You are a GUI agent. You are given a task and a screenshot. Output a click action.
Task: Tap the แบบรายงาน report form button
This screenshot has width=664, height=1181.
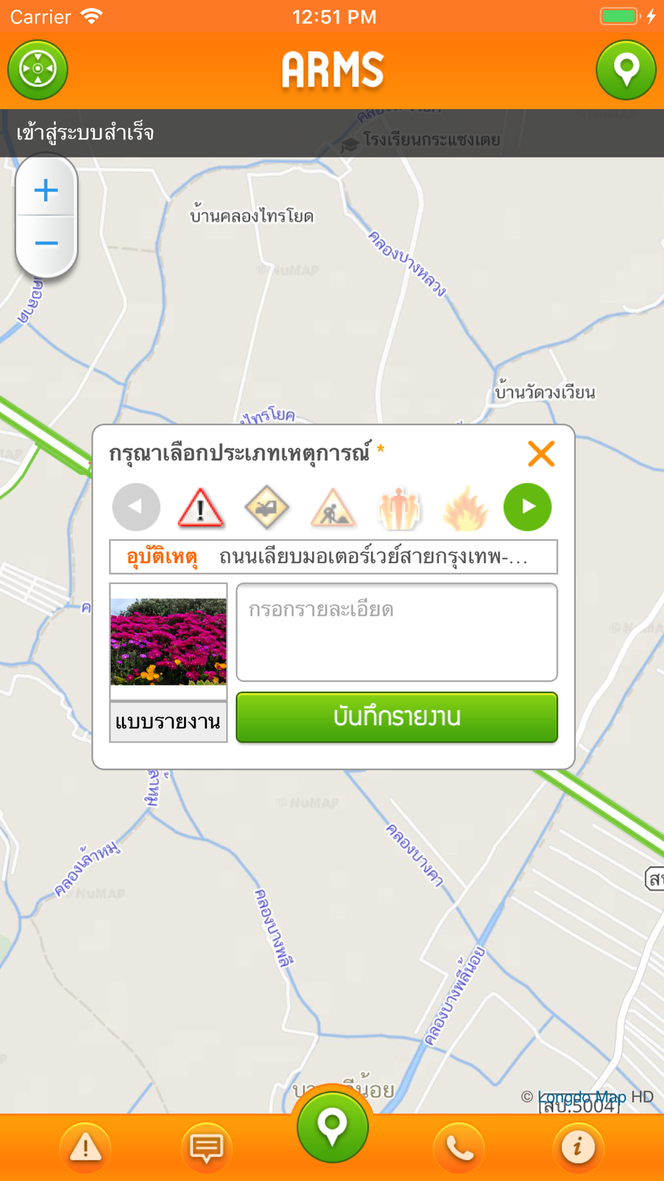coord(168,722)
